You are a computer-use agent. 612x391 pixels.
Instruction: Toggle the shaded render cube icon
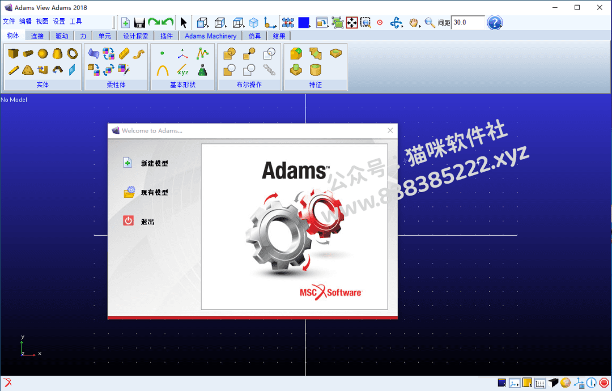553,383
